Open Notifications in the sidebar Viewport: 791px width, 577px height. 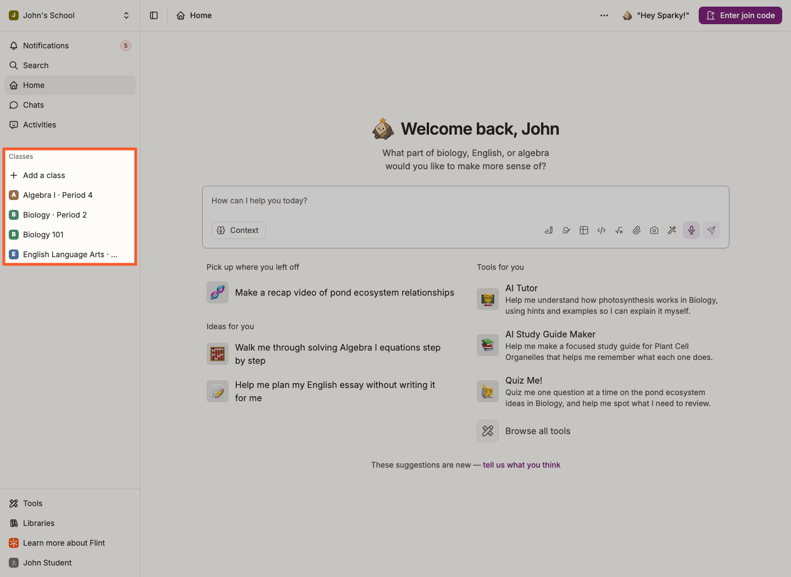(70, 46)
